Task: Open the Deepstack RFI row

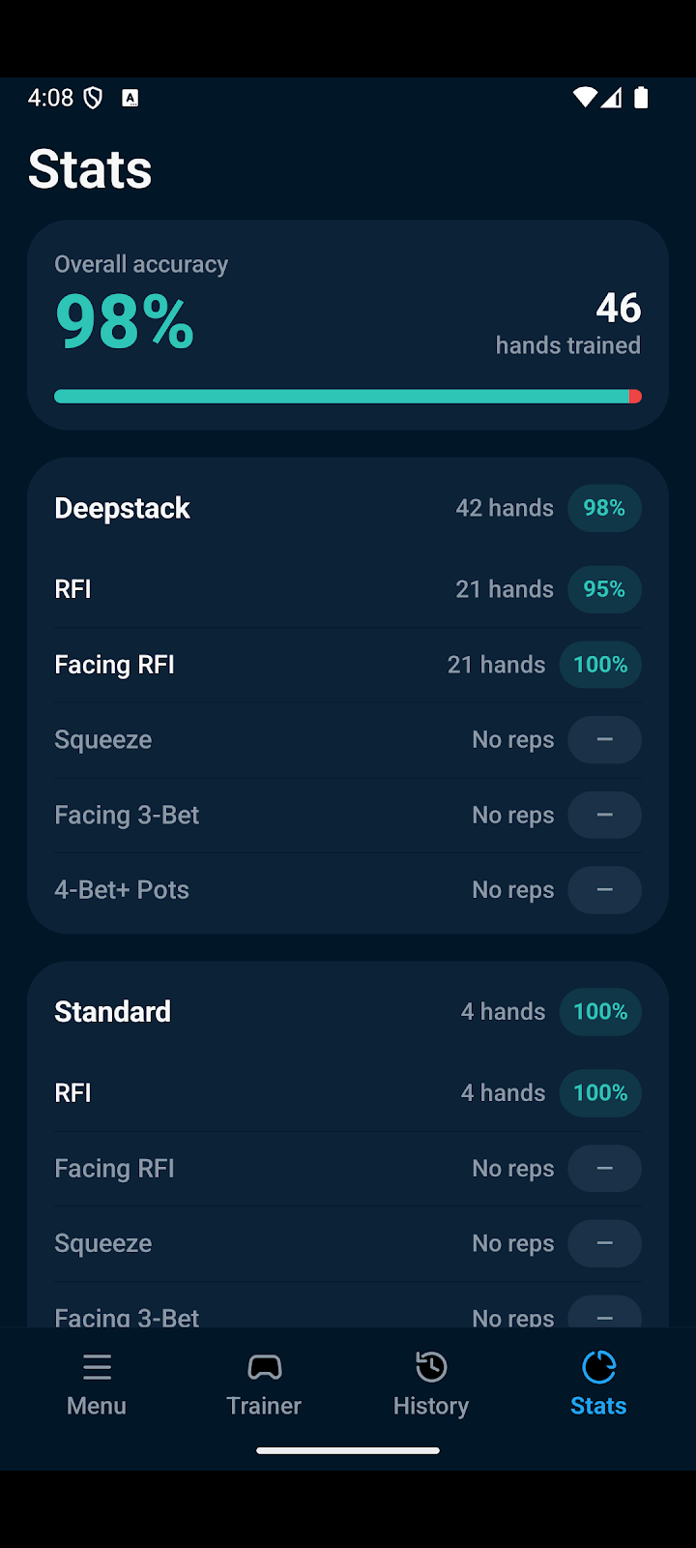Action: (x=348, y=589)
